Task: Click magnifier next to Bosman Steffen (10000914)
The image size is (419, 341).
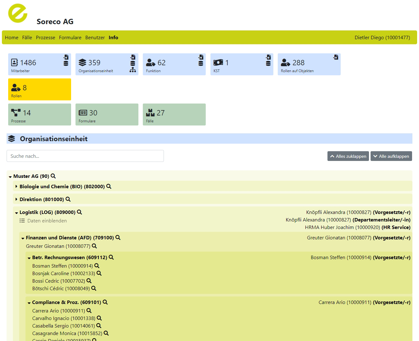Action: (97, 266)
